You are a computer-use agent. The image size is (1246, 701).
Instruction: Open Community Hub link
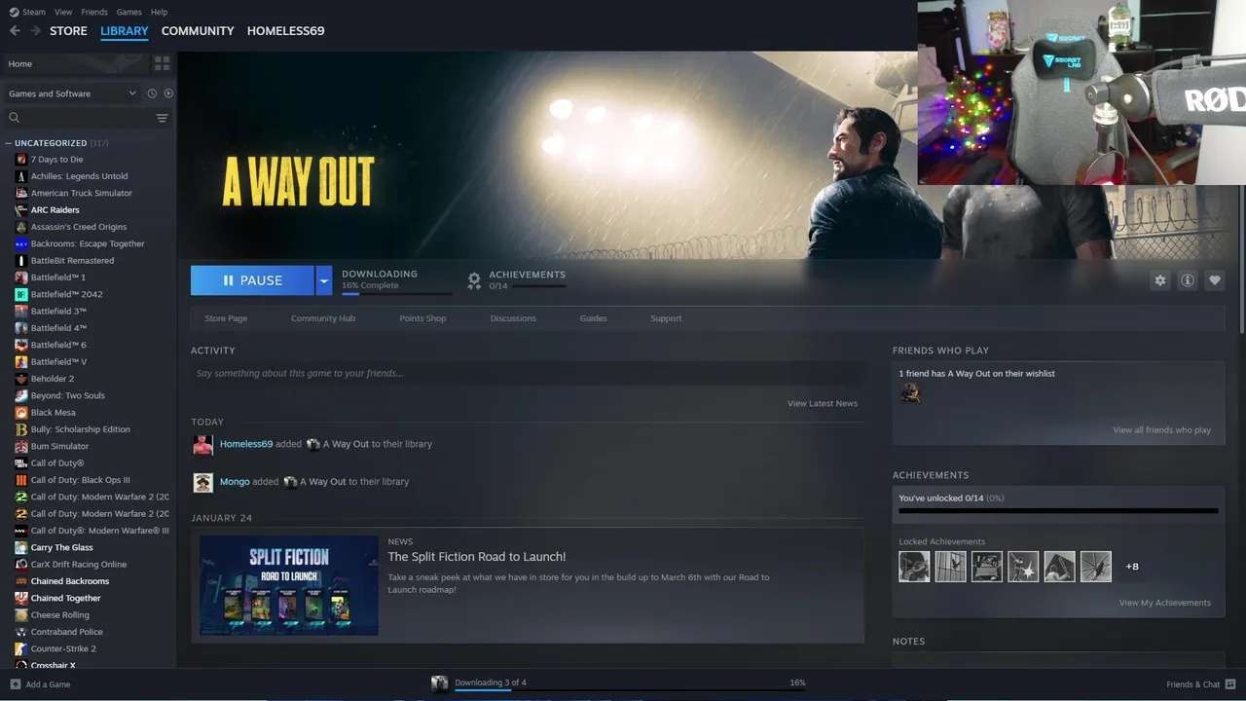point(323,318)
